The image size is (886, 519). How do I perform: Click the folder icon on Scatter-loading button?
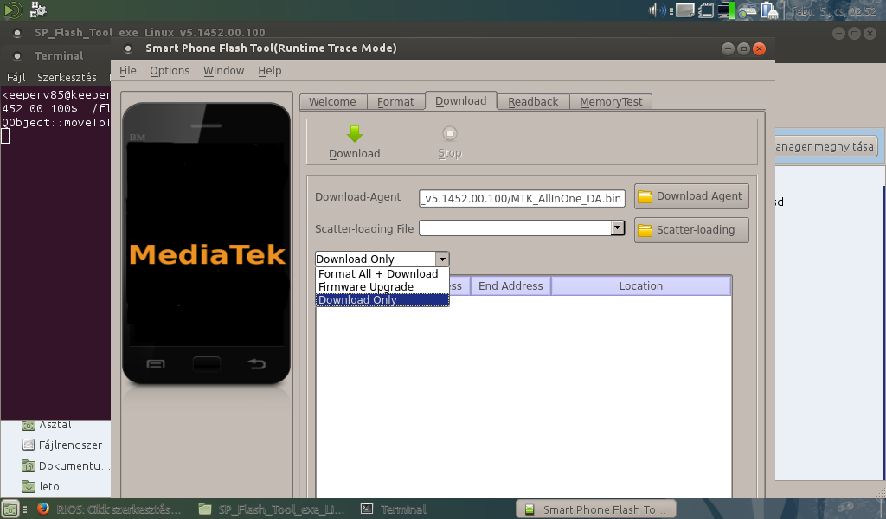pyautogui.click(x=645, y=230)
